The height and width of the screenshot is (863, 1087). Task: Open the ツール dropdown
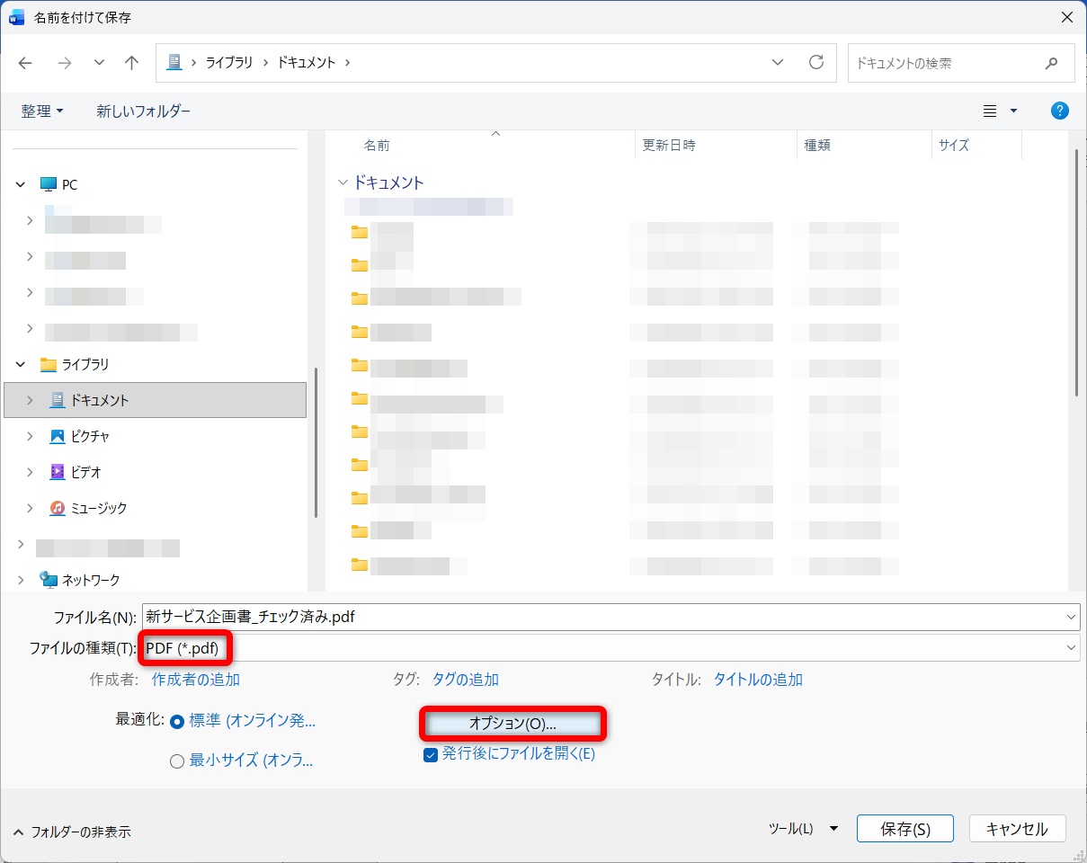(803, 828)
